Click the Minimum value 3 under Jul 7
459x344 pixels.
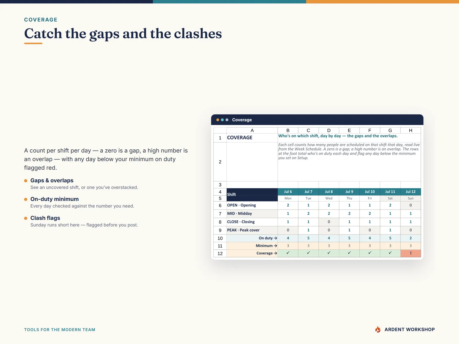click(x=308, y=246)
